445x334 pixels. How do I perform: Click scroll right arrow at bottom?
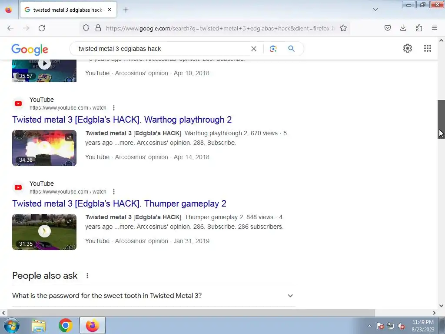[x=434, y=313]
